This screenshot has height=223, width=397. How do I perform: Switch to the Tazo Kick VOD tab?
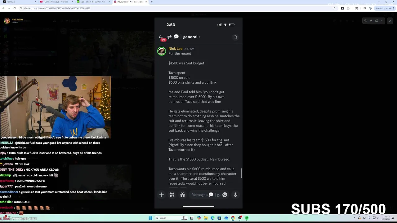(93, 2)
